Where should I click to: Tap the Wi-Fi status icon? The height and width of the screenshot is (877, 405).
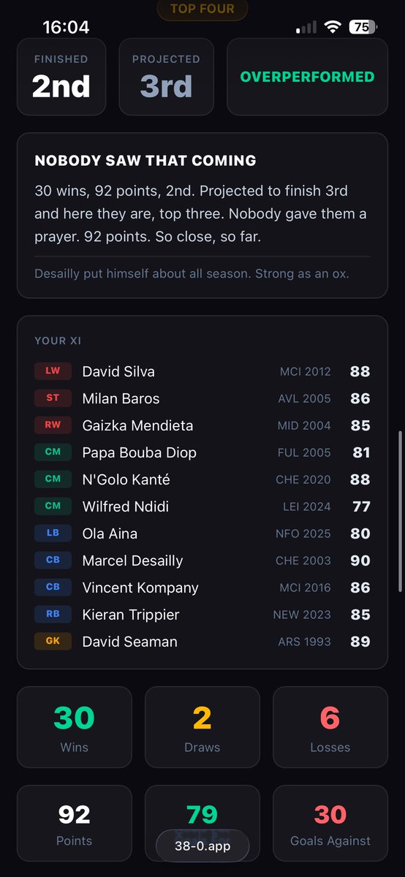(x=333, y=27)
